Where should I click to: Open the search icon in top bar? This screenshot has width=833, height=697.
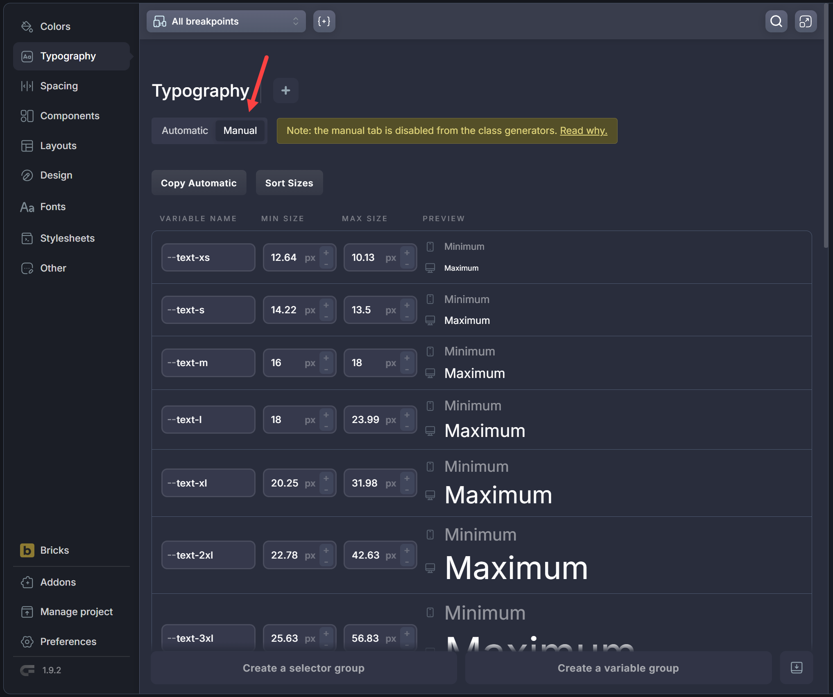tap(776, 21)
